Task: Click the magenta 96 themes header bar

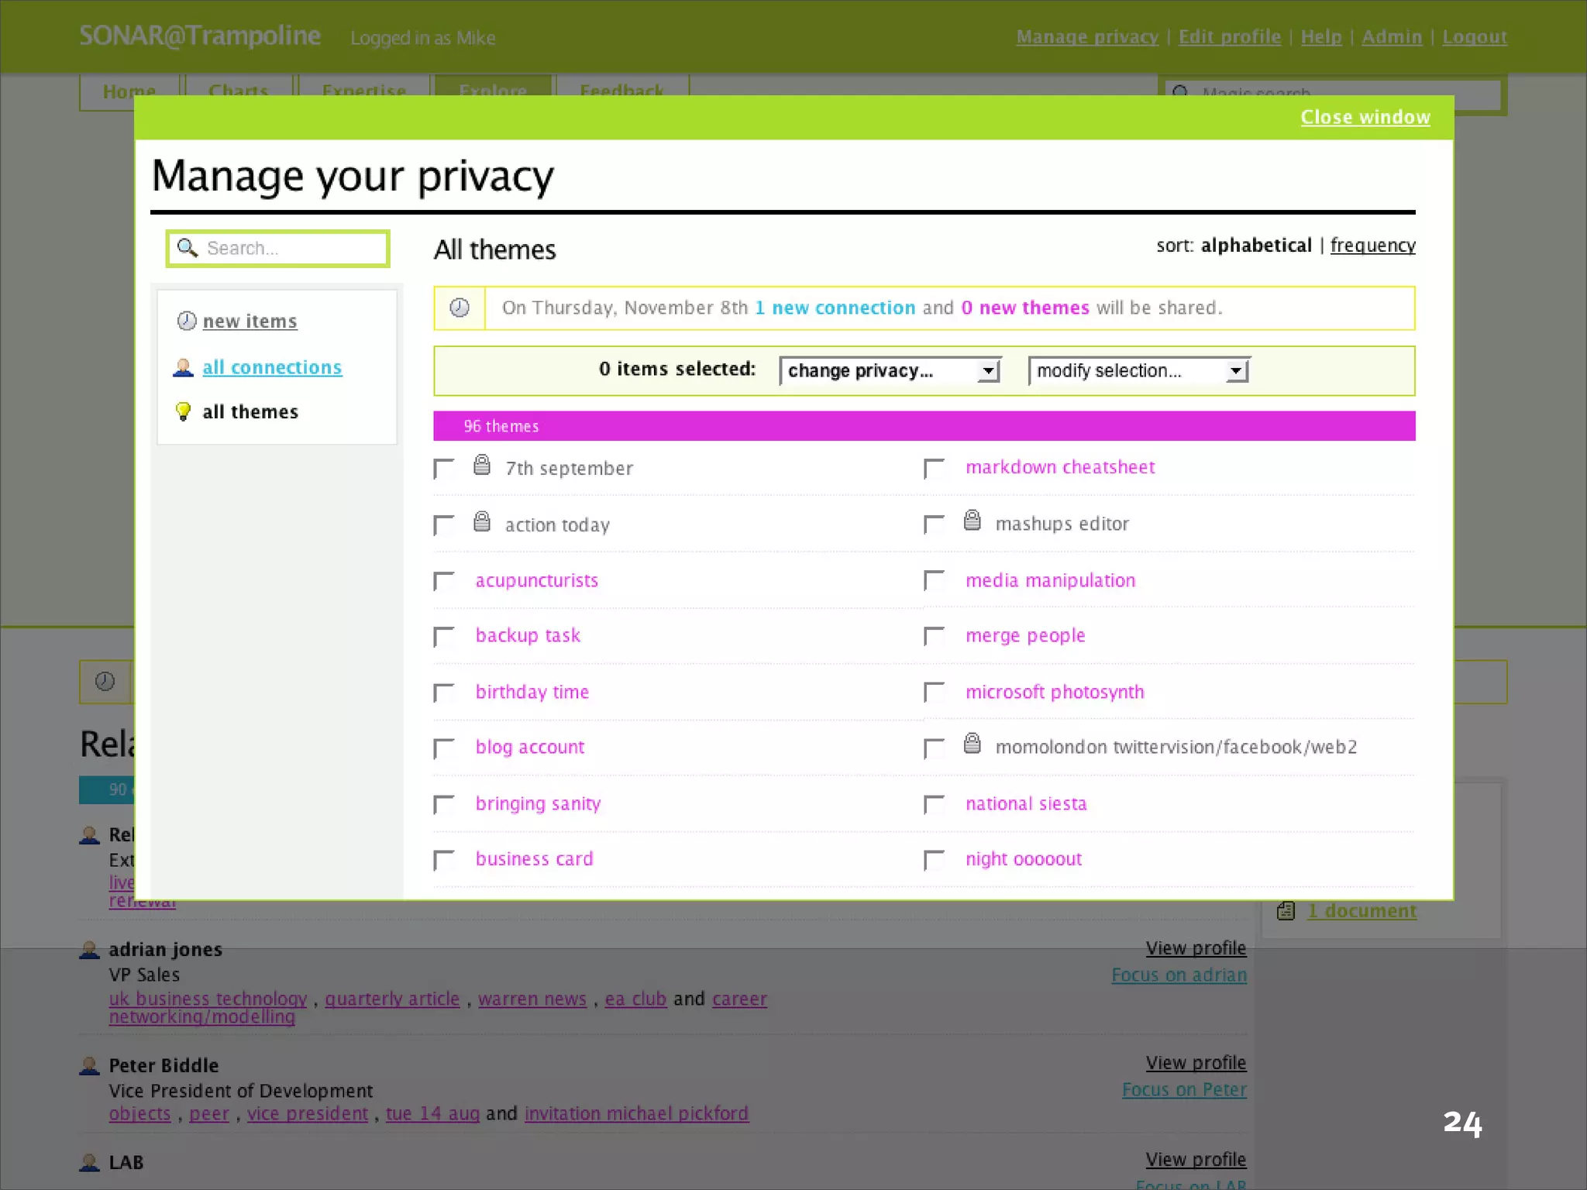Action: pos(924,426)
